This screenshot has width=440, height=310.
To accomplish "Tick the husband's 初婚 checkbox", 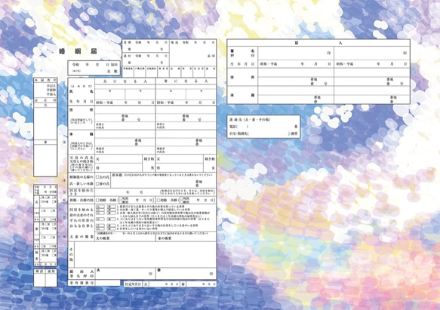I will (x=97, y=201).
